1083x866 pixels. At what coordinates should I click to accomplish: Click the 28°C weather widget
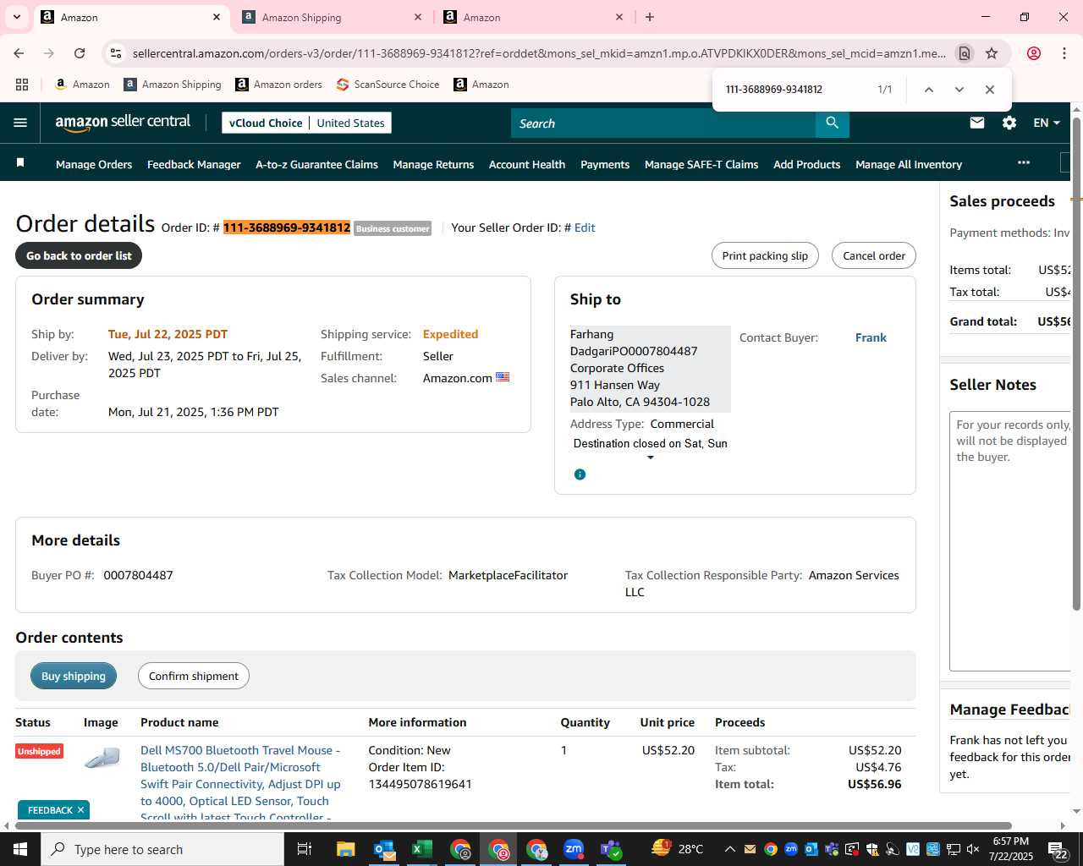(678, 849)
